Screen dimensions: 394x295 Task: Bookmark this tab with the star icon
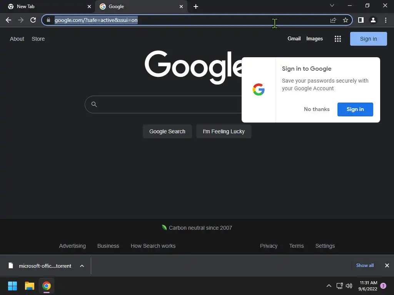click(346, 20)
